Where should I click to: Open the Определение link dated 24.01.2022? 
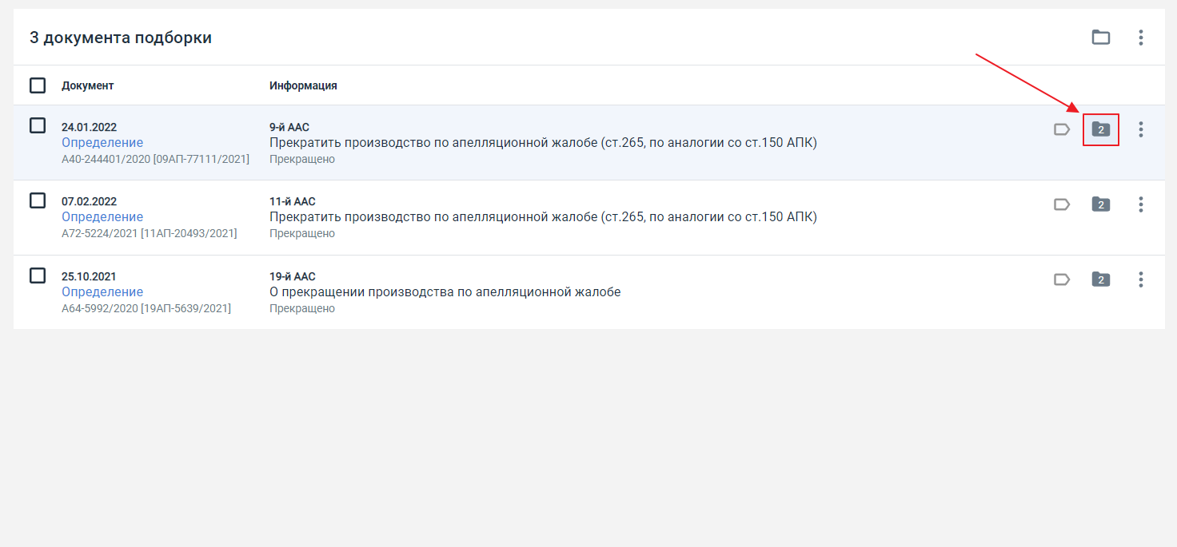coord(102,143)
